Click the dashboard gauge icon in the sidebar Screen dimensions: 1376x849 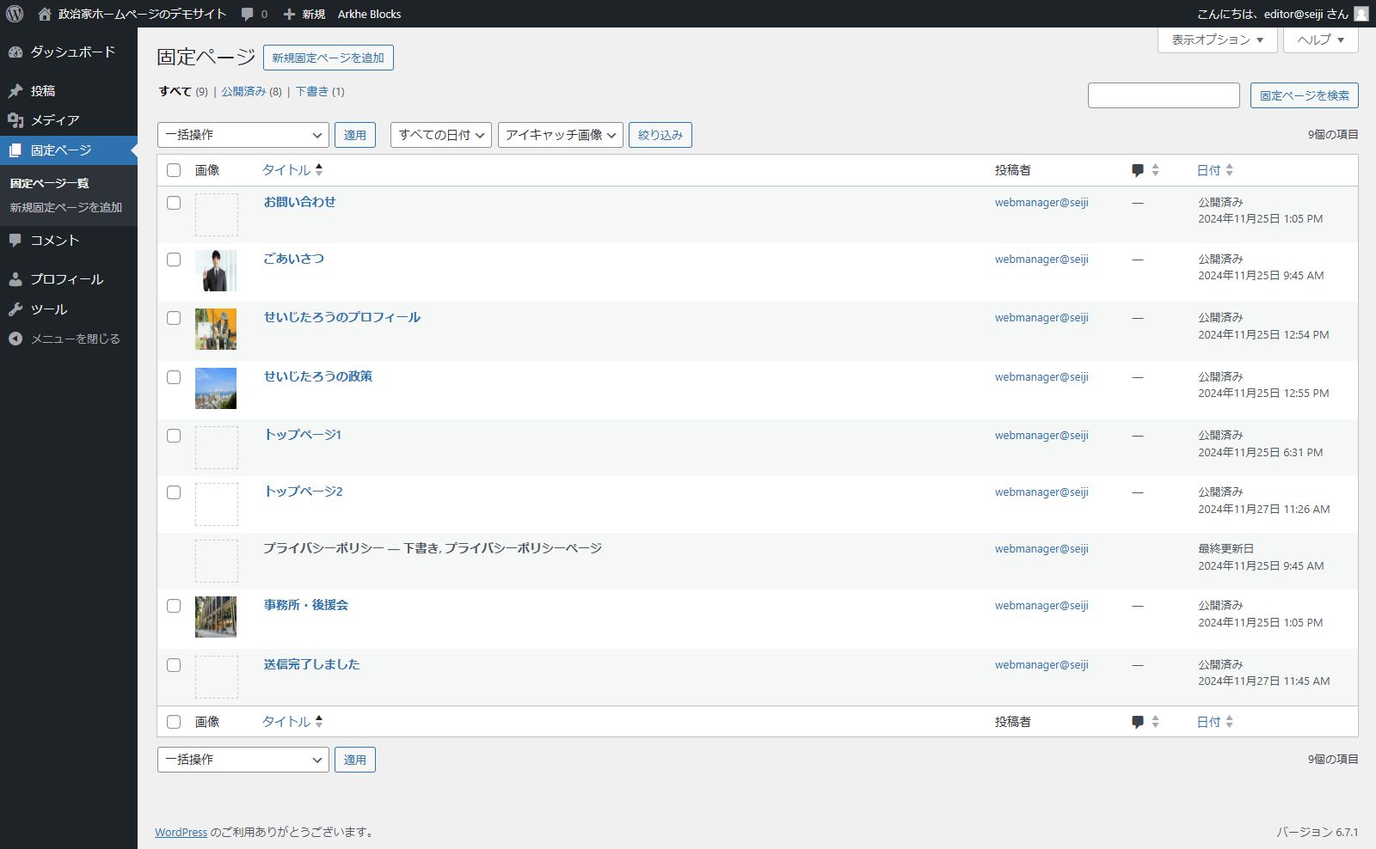pos(15,52)
